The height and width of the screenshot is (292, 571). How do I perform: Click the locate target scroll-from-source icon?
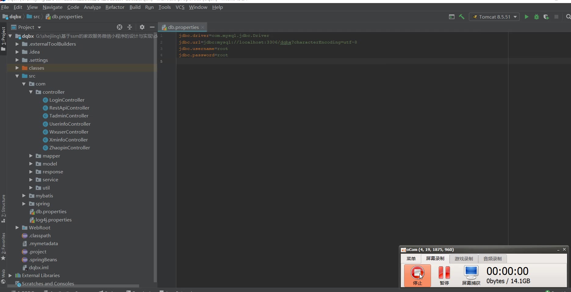(120, 27)
